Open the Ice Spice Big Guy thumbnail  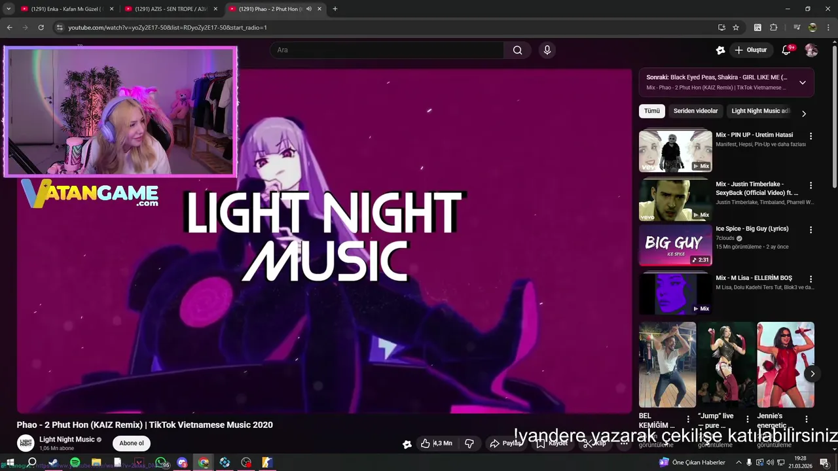pyautogui.click(x=675, y=245)
